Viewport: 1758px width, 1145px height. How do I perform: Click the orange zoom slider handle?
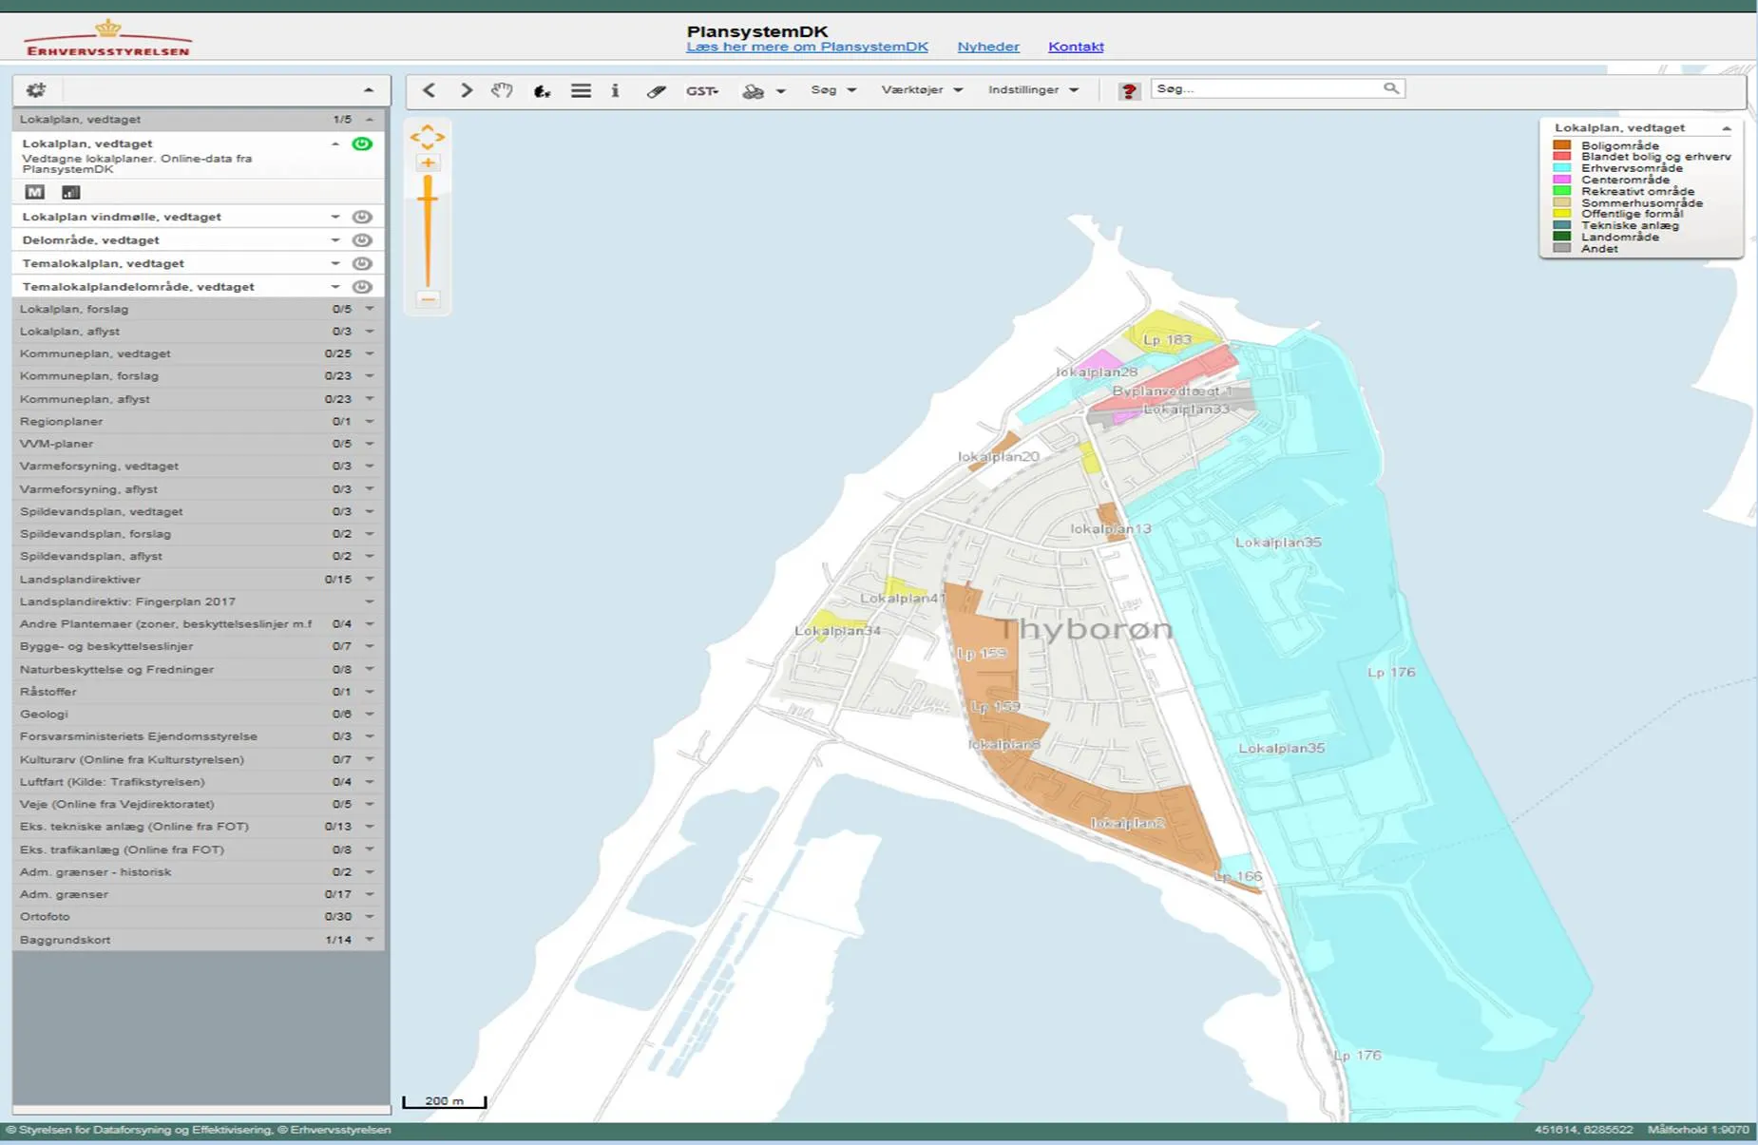(x=428, y=200)
